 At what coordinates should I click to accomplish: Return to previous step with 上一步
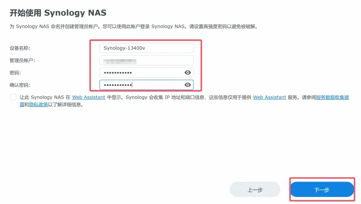(255, 190)
